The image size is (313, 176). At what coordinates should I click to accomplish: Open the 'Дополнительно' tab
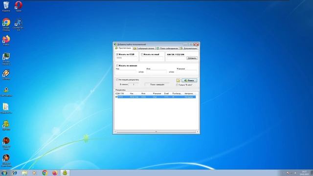point(189,48)
